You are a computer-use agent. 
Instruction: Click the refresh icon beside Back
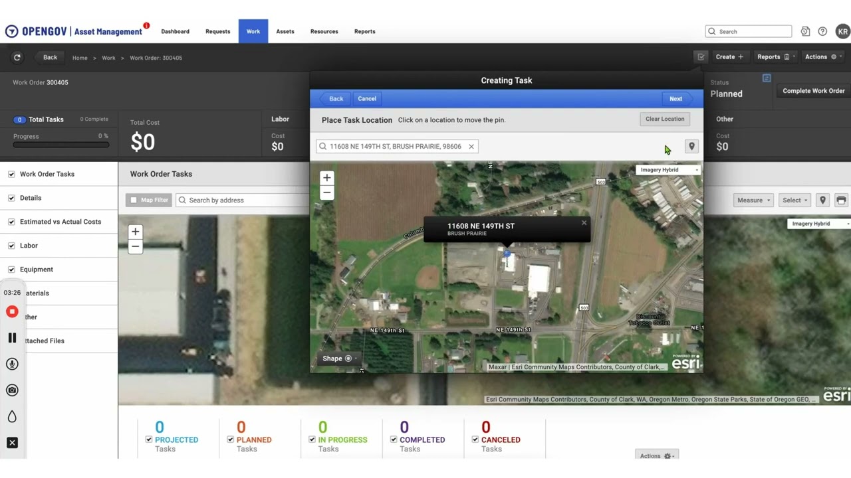coord(17,58)
